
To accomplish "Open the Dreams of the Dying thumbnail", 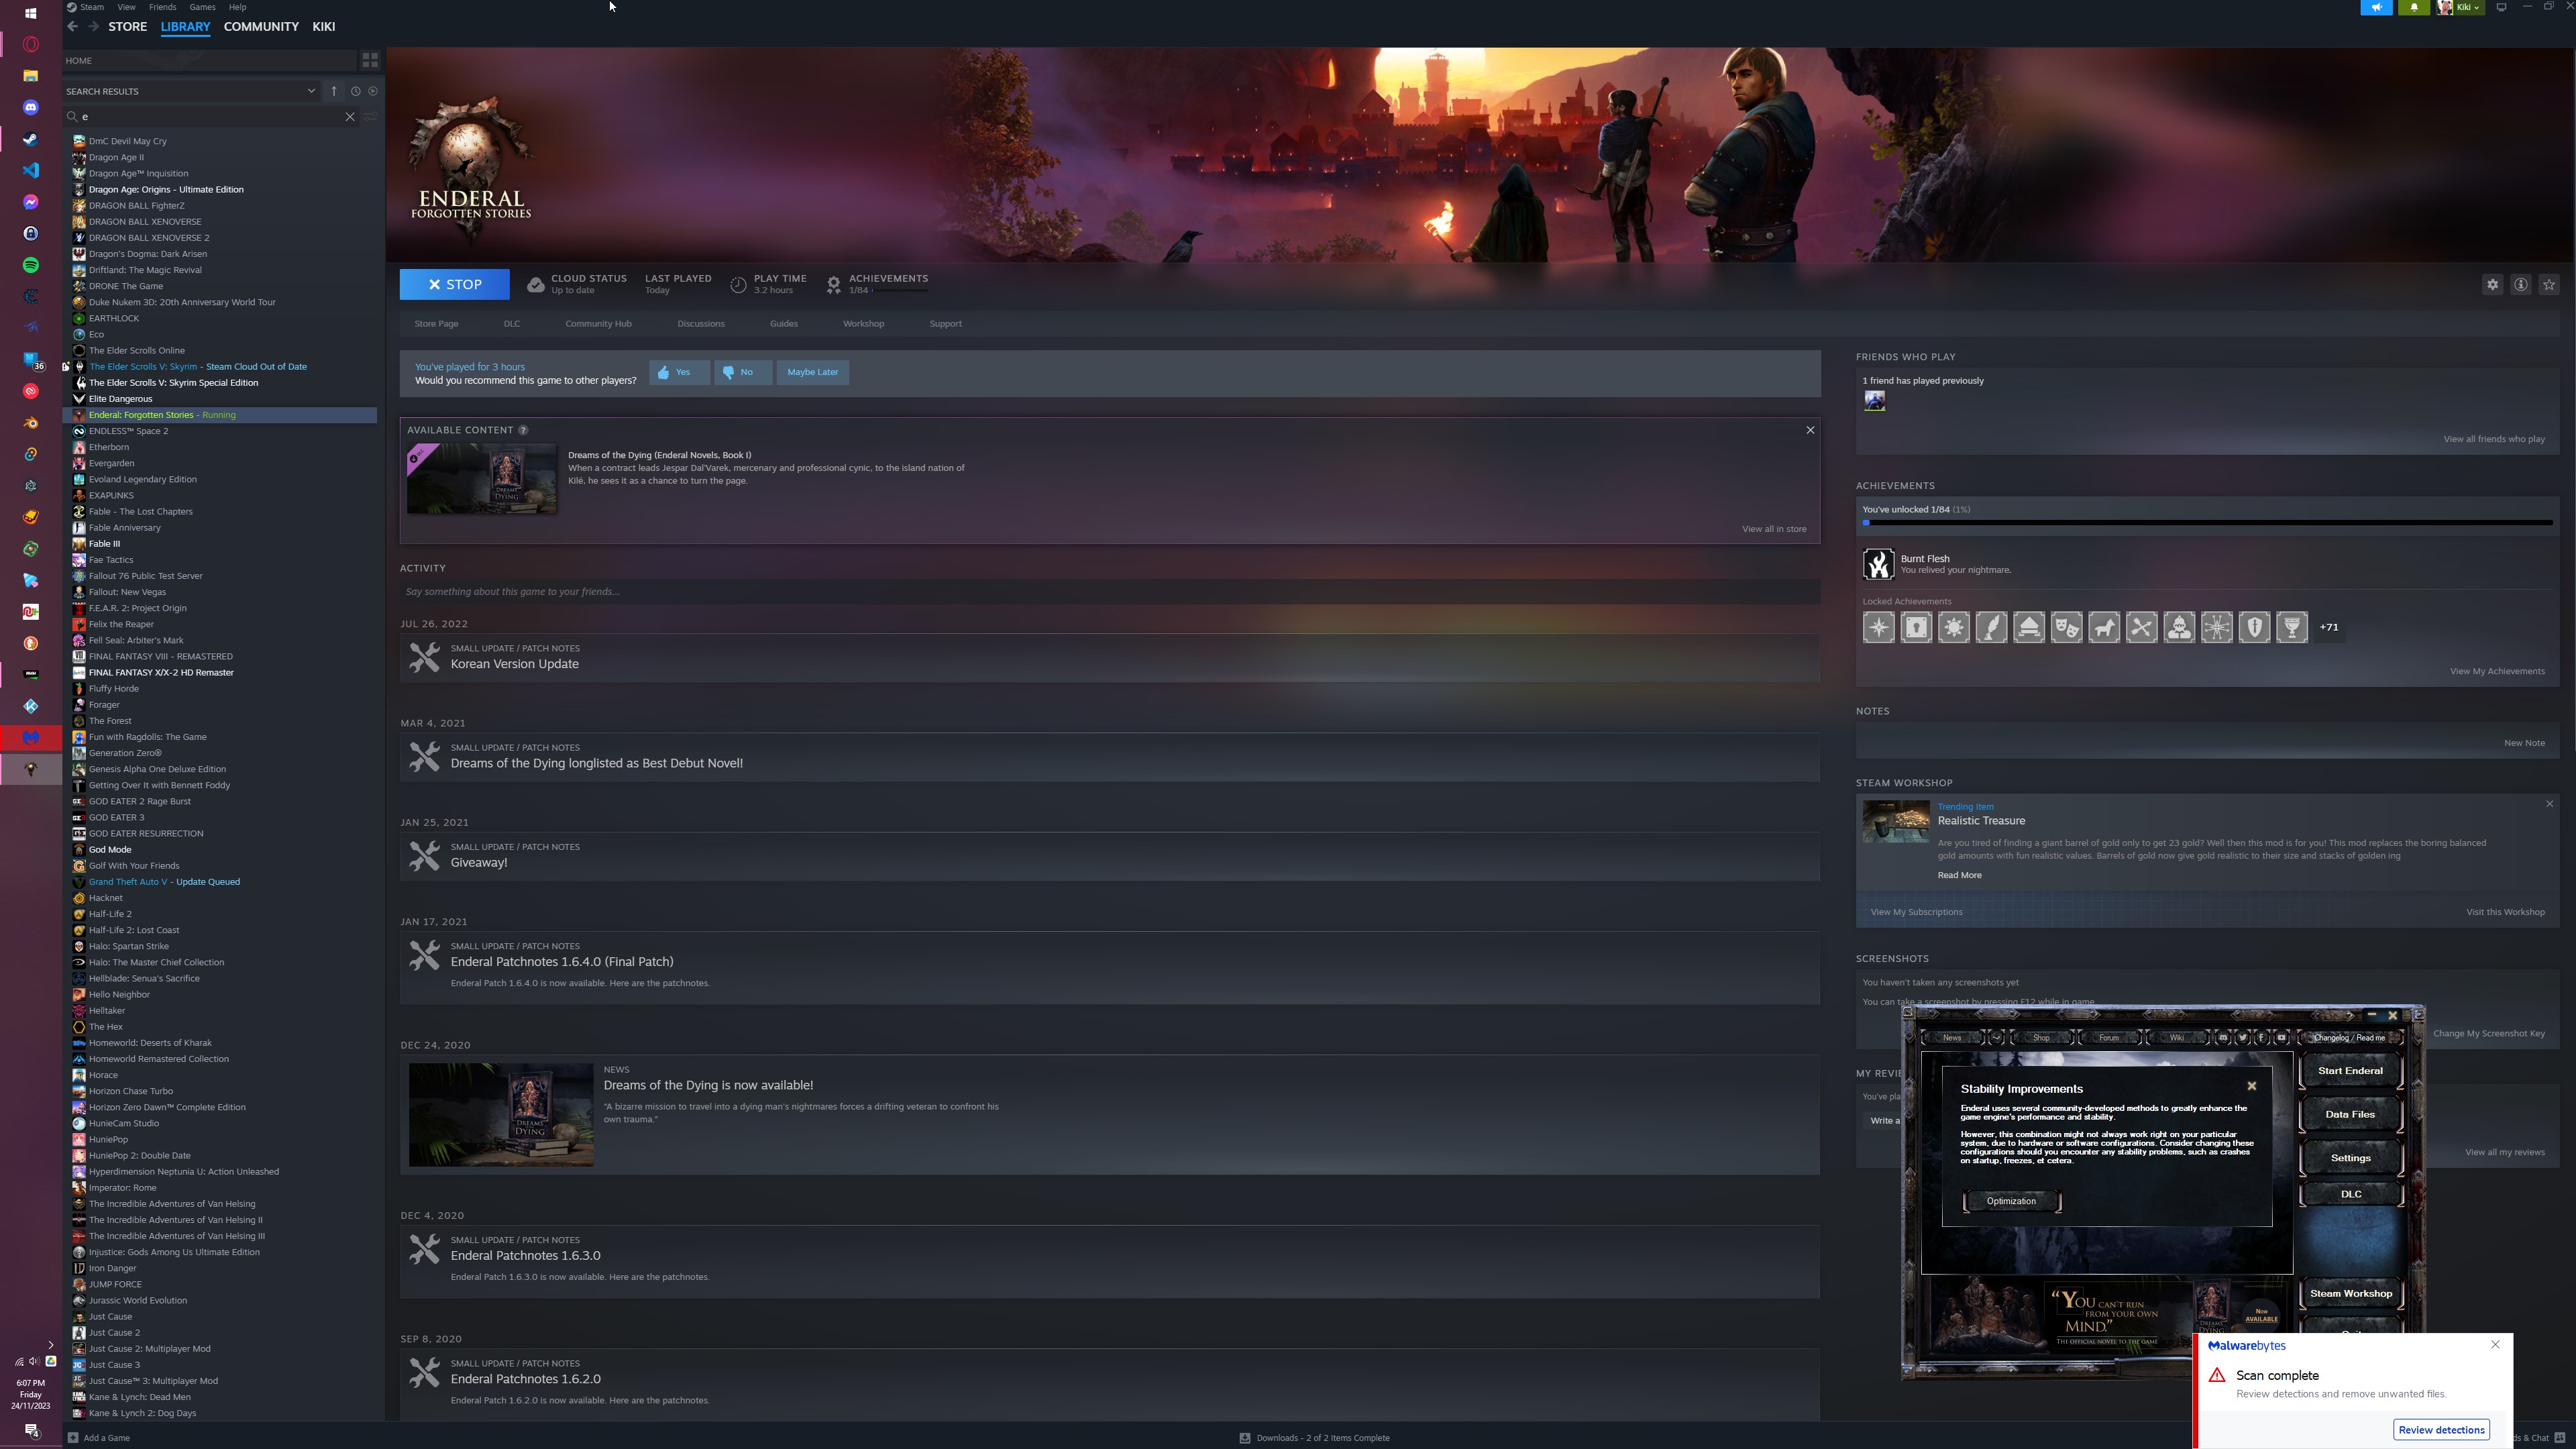I will click(x=482, y=479).
